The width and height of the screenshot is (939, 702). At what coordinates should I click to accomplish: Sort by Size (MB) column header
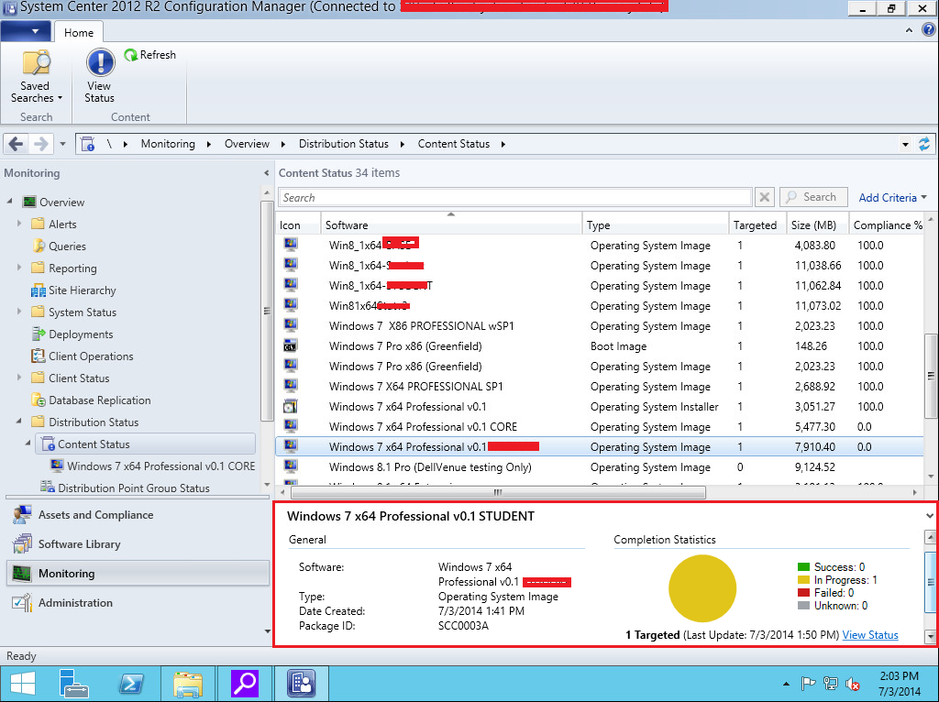(817, 225)
